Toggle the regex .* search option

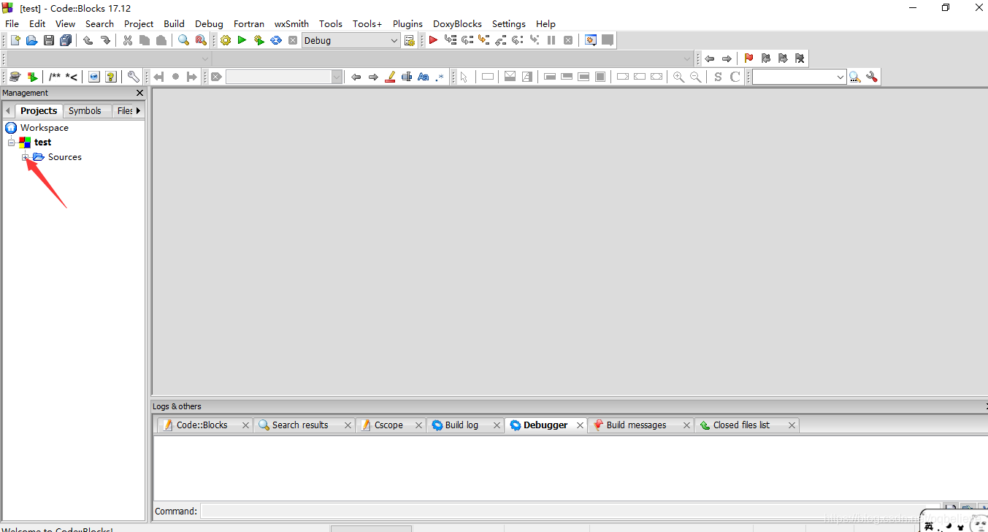point(440,77)
